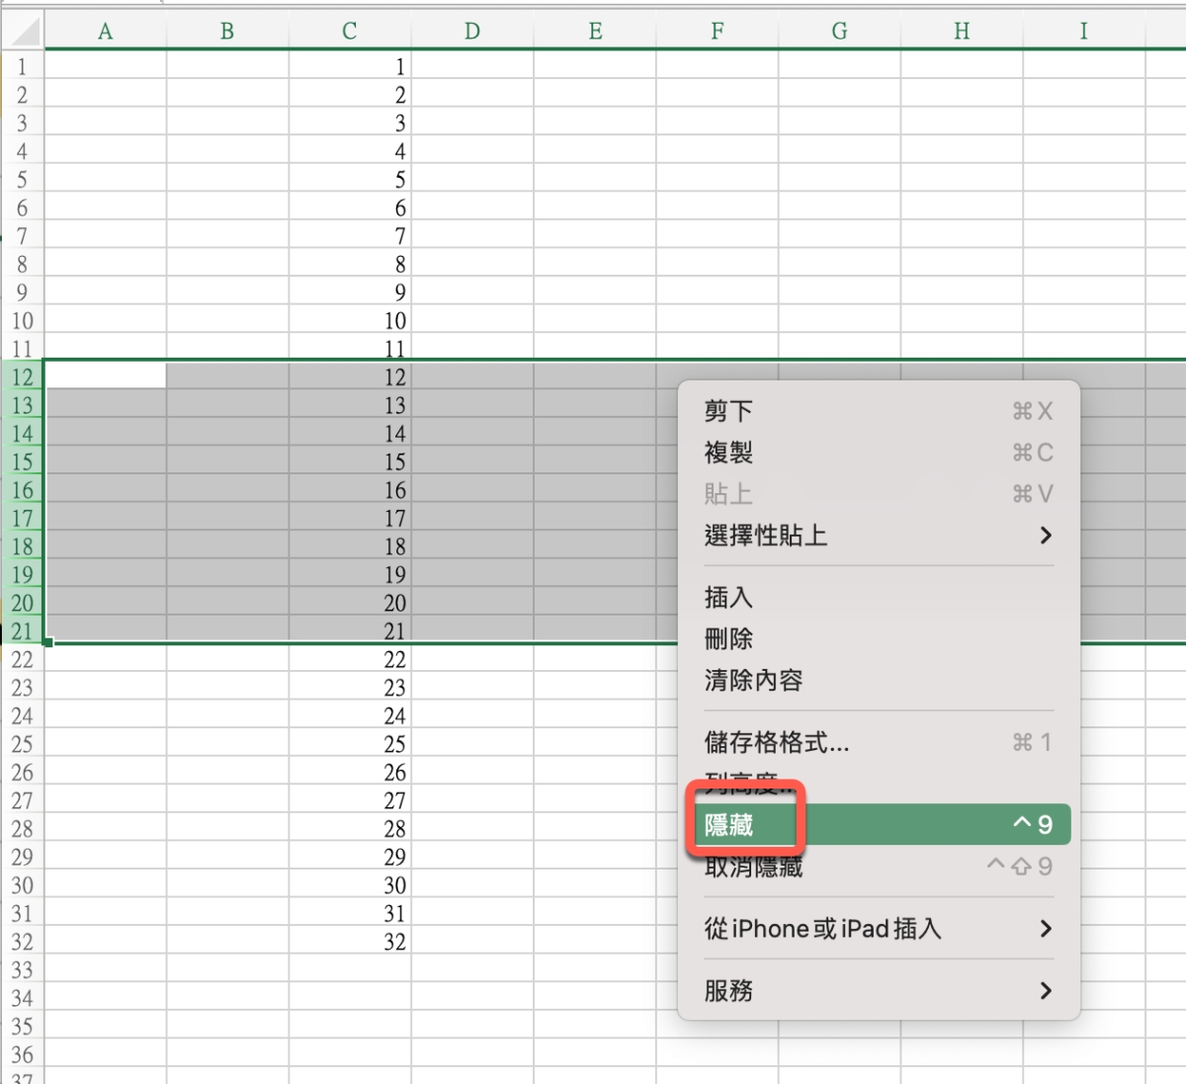Expand the 服務 submenu
This screenshot has height=1084, width=1186.
click(x=879, y=990)
